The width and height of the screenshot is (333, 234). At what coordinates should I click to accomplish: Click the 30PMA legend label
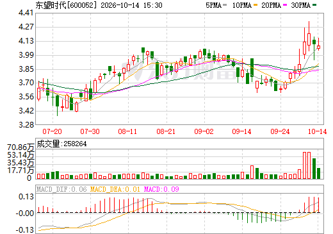pyautogui.click(x=300, y=5)
